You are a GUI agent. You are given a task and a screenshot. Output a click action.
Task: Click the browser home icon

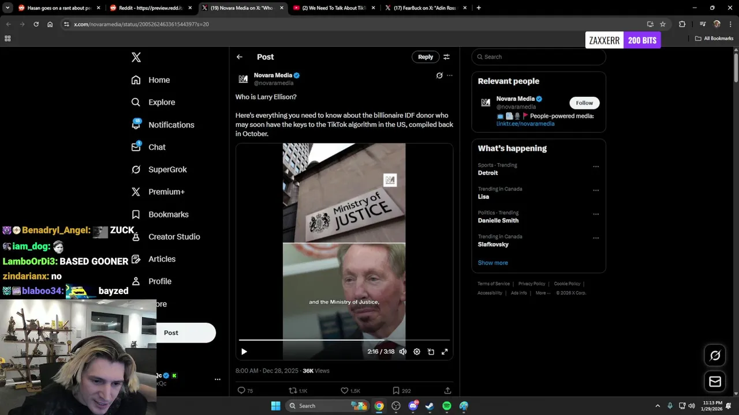[50, 24]
